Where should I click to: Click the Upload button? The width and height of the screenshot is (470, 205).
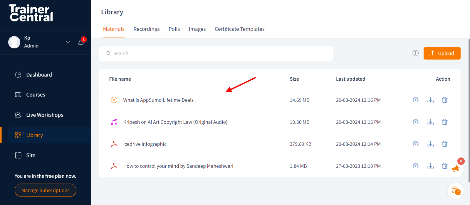(442, 53)
